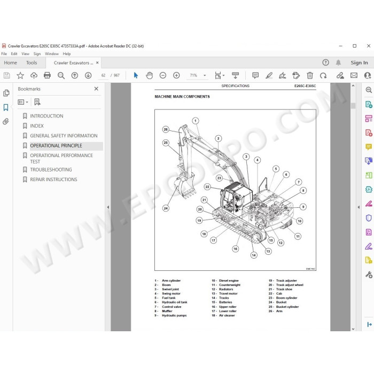This screenshot has width=374, height=374.
Task: Find the current bookmark icon
Action: [x=37, y=102]
